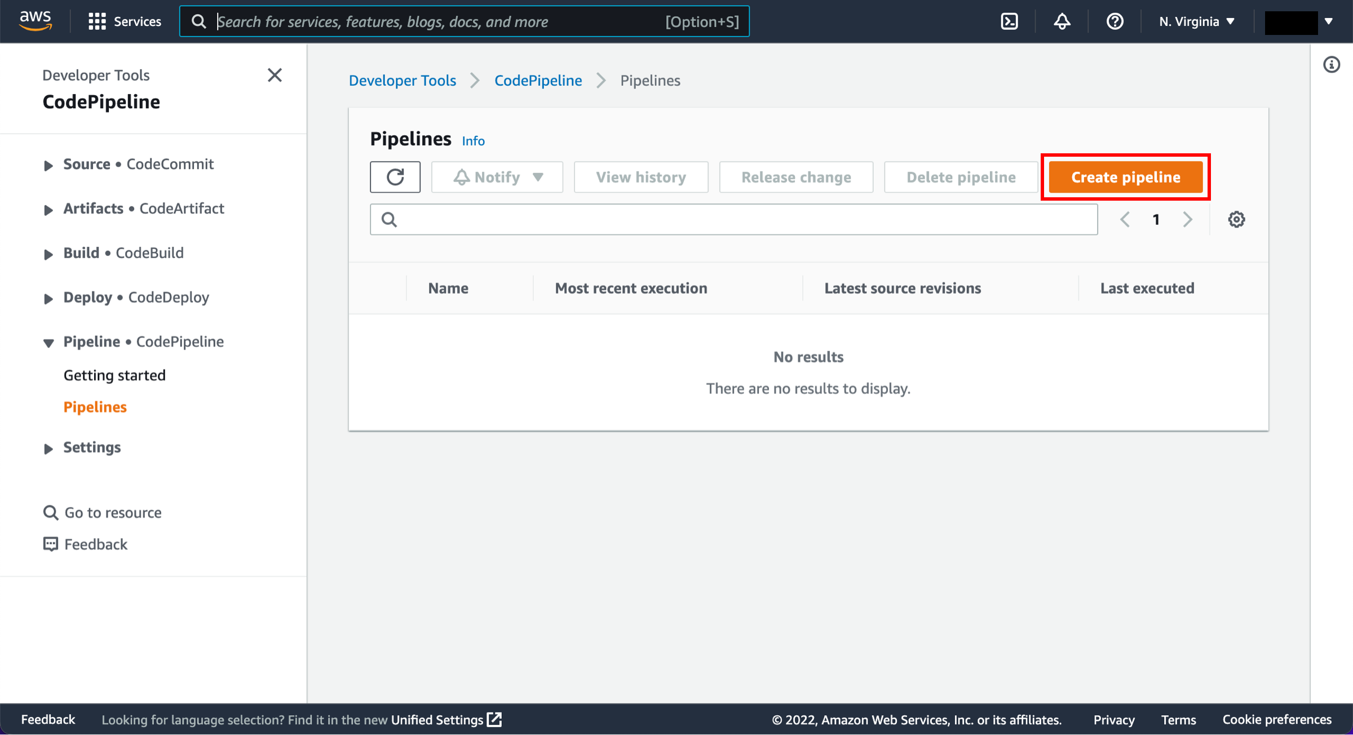Image resolution: width=1353 pixels, height=735 pixels.
Task: Click the search magnifier in top bar
Action: pyautogui.click(x=198, y=21)
